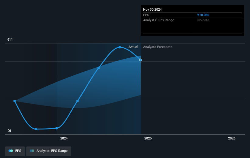
Task: Click the Analysts' EPS Range legend color icon
Action: coord(32,151)
